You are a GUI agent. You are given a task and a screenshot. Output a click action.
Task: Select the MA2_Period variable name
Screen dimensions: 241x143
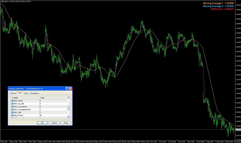(x=19, y=115)
